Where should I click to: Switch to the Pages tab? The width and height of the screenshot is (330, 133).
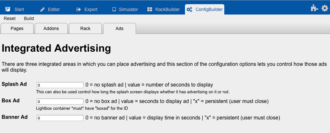(x=17, y=28)
